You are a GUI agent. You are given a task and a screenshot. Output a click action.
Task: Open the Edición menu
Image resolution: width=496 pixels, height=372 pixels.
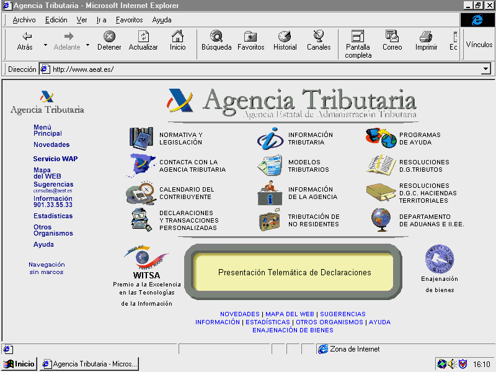(x=56, y=20)
